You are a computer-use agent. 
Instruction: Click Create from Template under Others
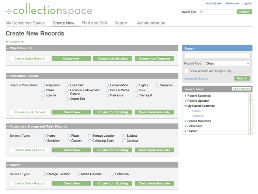pos(154,183)
